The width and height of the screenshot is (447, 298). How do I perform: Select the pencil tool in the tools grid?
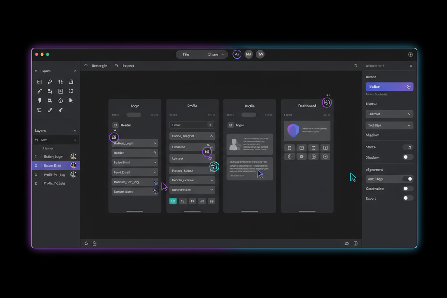[39, 91]
